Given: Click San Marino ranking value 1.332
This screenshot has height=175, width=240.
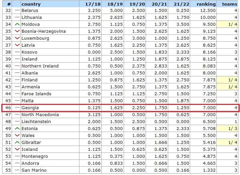Looking at the screenshot, I should tap(209, 170).
